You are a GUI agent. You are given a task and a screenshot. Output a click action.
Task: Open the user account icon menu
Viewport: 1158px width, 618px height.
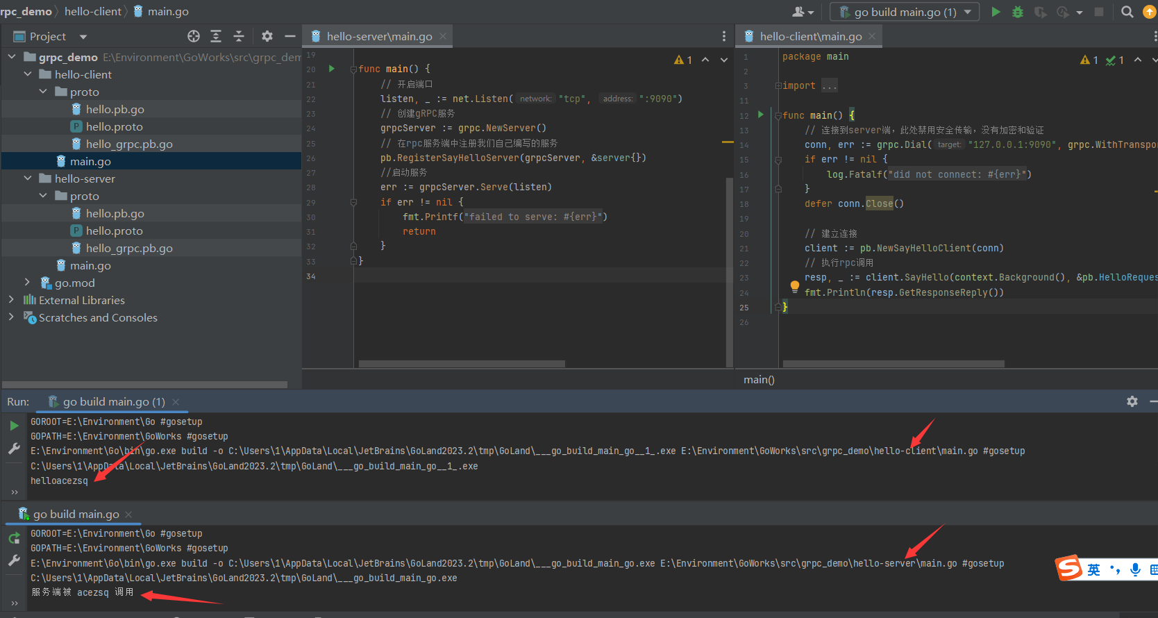(x=803, y=12)
